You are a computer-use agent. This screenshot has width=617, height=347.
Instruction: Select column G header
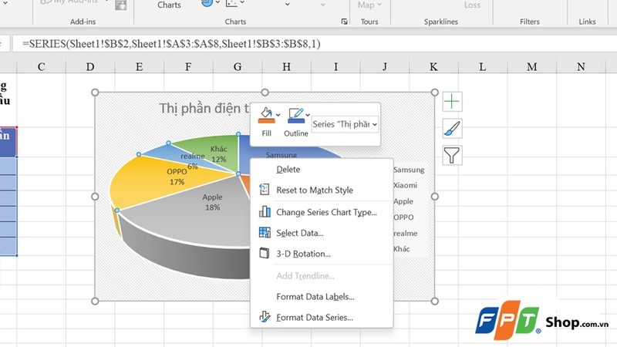pos(238,66)
